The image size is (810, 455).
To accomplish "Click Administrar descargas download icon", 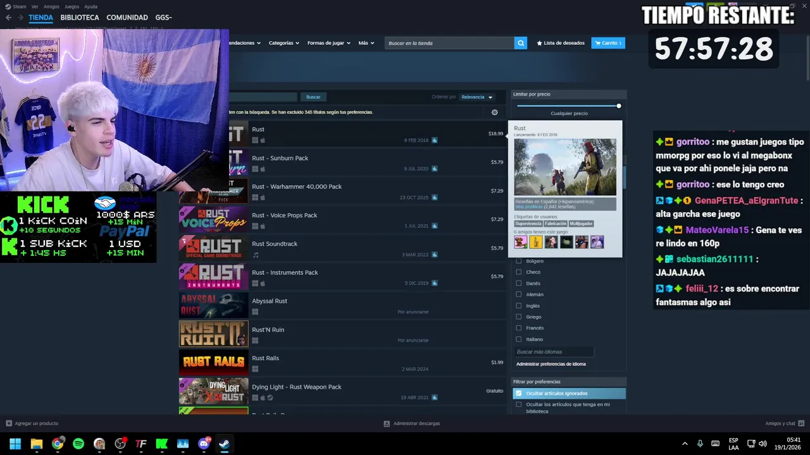I will click(x=387, y=423).
